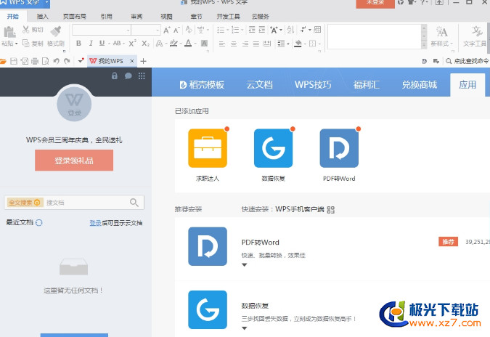Click the 登录 link for cloud documents
This screenshot has height=337, width=490.
(x=95, y=223)
